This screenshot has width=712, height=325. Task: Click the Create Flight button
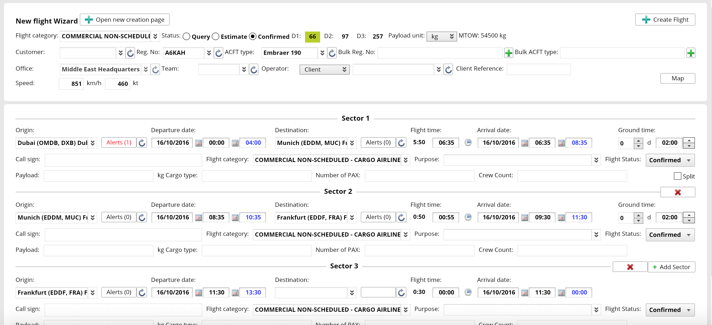[665, 20]
